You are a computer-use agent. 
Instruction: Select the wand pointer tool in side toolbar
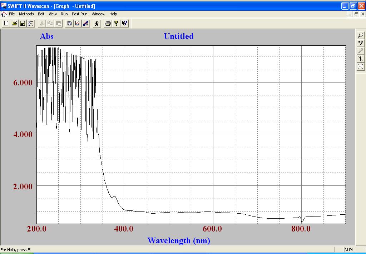pyautogui.click(x=361, y=51)
